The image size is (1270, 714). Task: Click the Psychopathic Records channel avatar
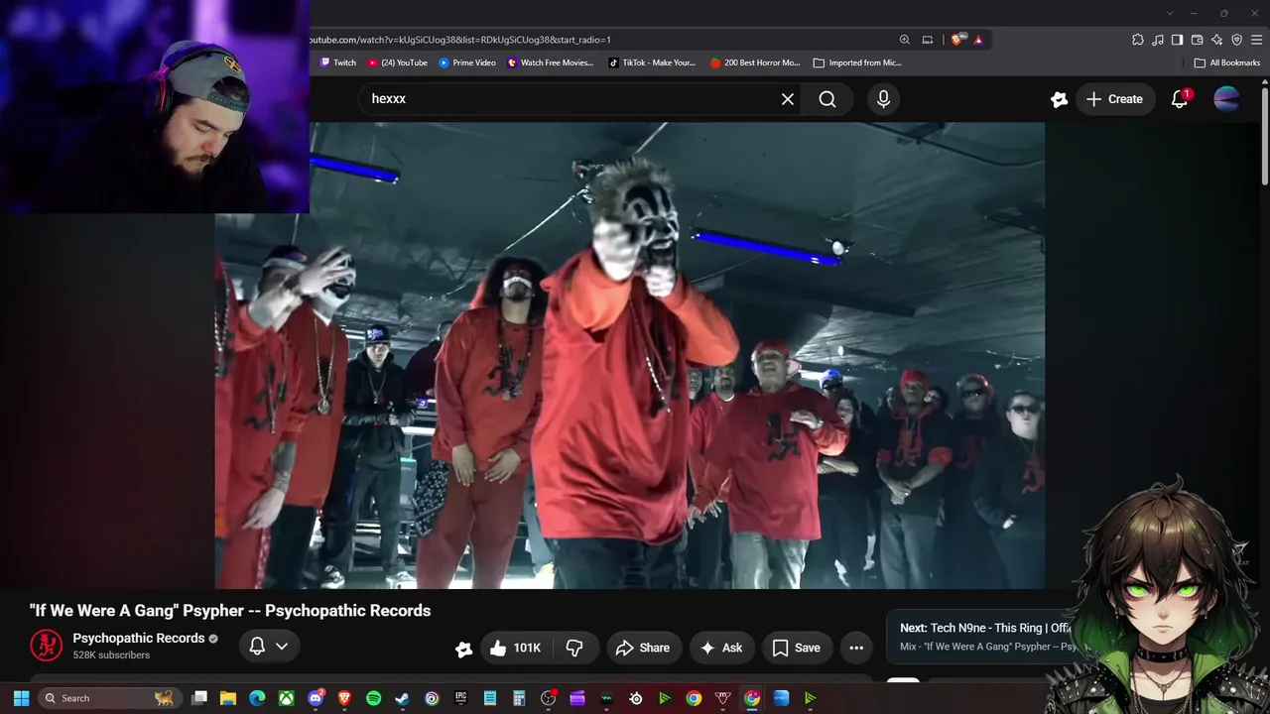(x=46, y=646)
